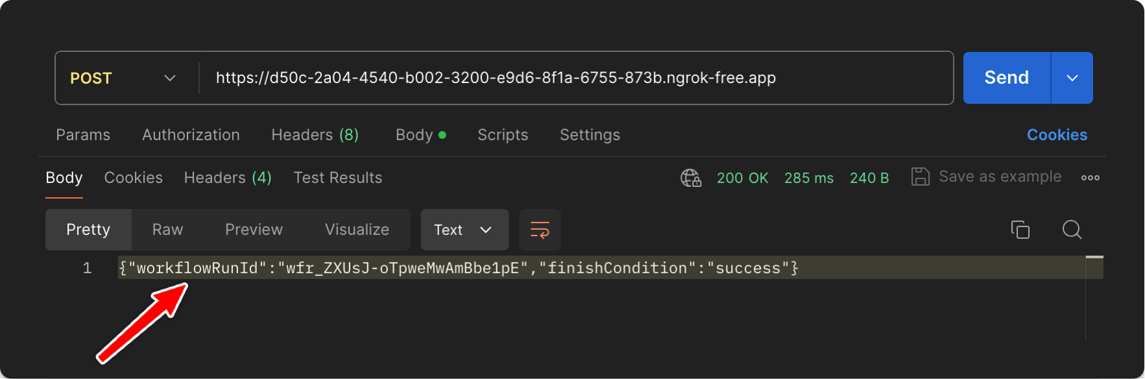Open the three-dot response options menu
The image size is (1145, 379).
[x=1091, y=178]
